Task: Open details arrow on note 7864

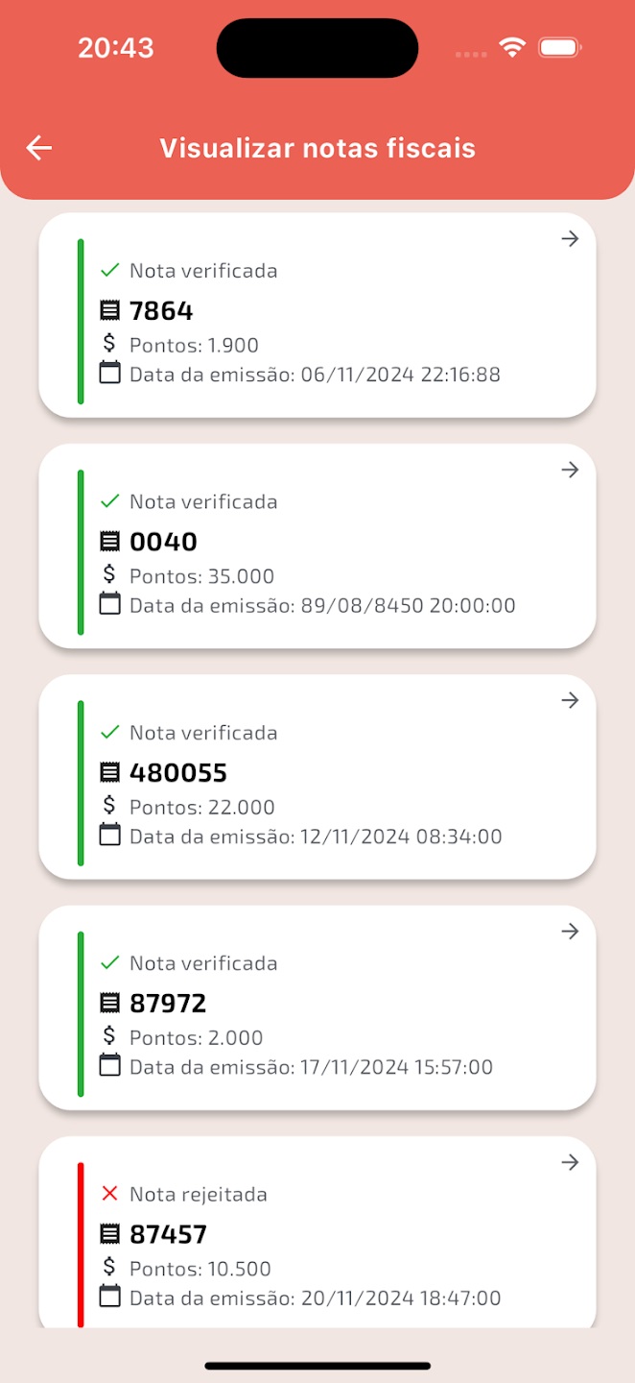Action: point(570,239)
